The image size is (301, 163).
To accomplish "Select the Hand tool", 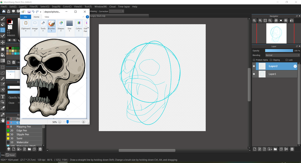I will click(x=3, y=120).
